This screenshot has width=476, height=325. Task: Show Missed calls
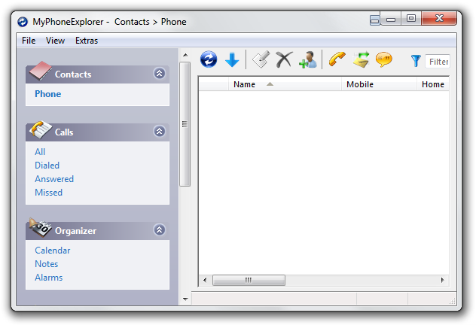48,193
